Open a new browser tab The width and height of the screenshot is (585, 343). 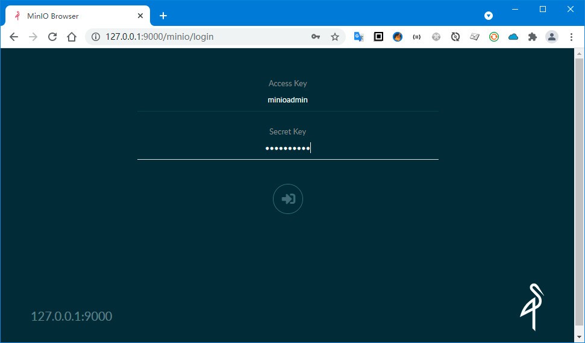tap(163, 16)
